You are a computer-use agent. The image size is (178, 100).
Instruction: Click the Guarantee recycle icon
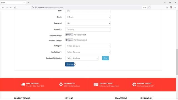tap(61, 84)
